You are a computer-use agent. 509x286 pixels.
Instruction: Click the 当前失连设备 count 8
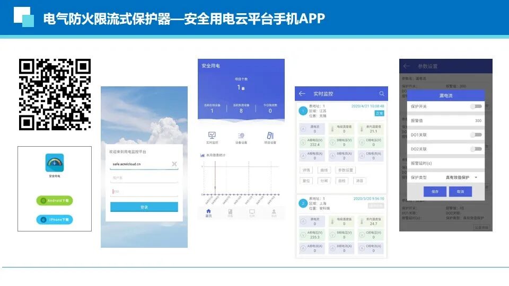point(241,111)
